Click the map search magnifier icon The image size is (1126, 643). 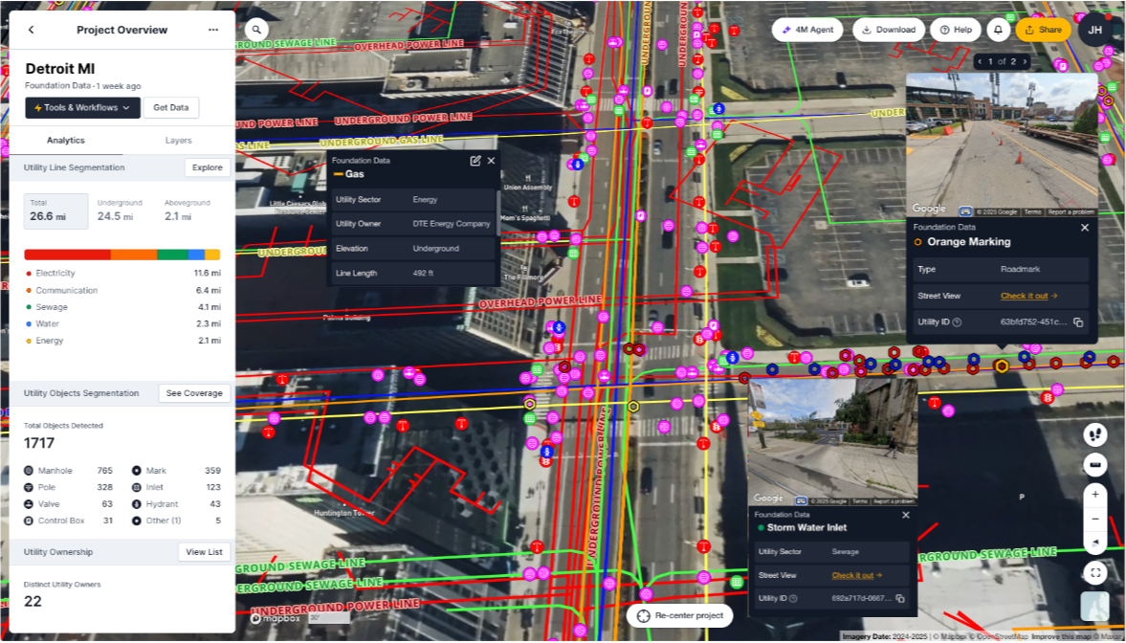click(256, 30)
